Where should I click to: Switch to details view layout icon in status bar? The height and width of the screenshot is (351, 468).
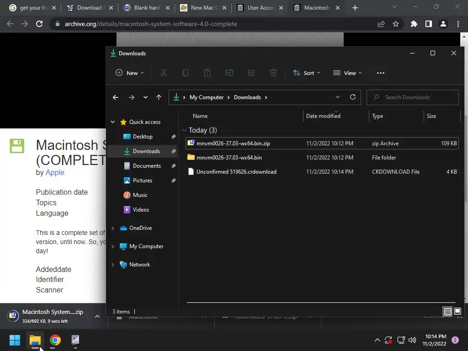click(x=447, y=312)
